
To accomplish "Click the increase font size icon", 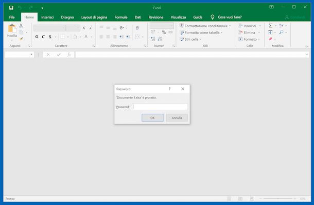I will [84, 28].
